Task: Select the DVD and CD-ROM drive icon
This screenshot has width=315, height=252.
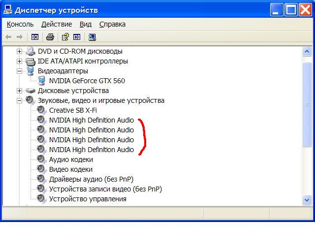Action: pyautogui.click(x=31, y=51)
